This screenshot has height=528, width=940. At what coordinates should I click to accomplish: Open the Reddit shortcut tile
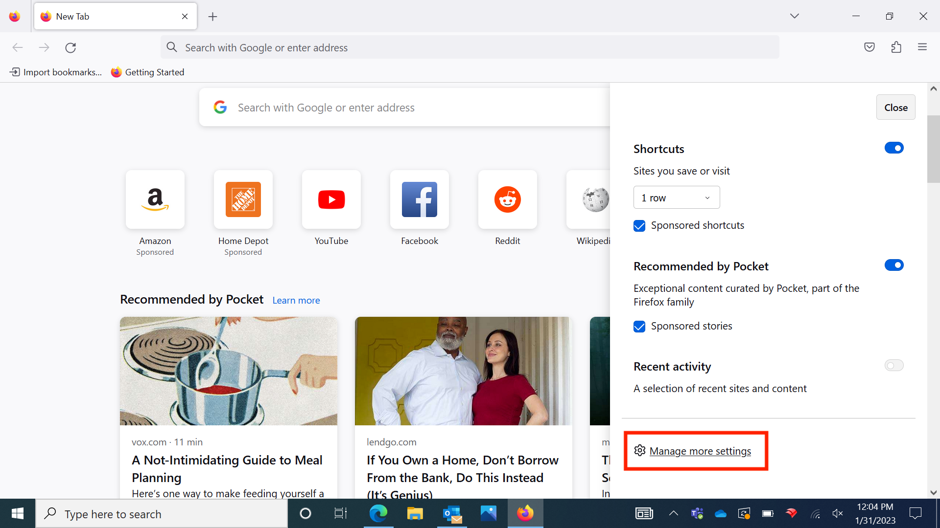point(508,199)
